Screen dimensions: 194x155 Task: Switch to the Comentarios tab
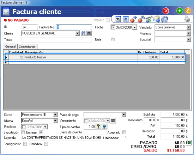tap(27, 47)
